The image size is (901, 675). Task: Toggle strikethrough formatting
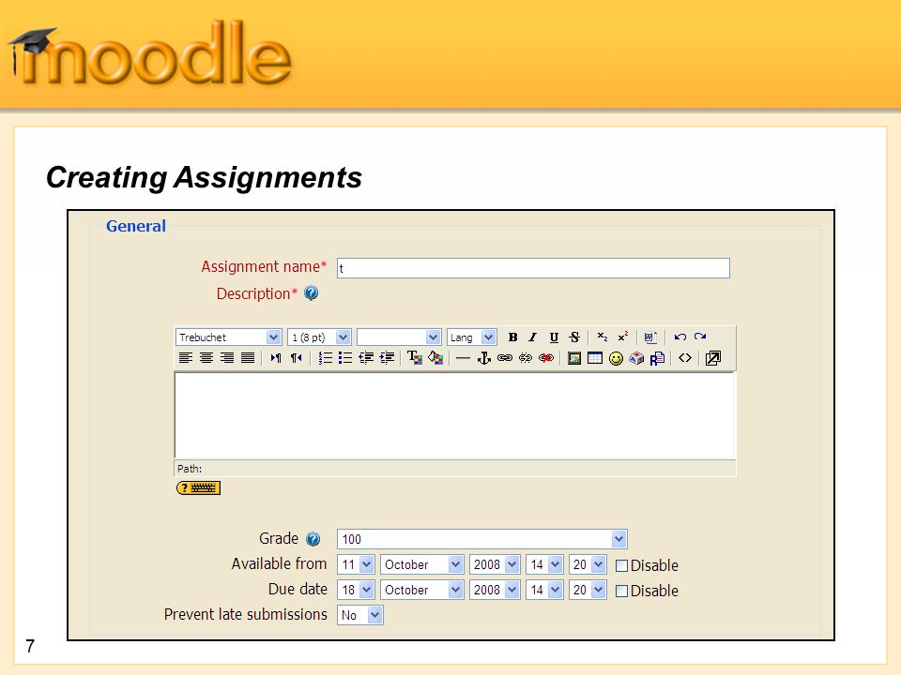click(x=574, y=337)
